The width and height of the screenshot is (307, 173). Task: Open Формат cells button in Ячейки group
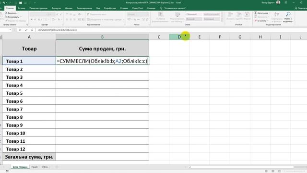click(247, 16)
